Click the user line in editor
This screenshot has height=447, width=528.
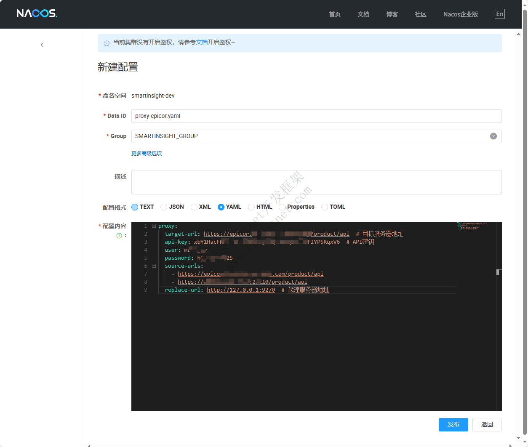point(186,250)
